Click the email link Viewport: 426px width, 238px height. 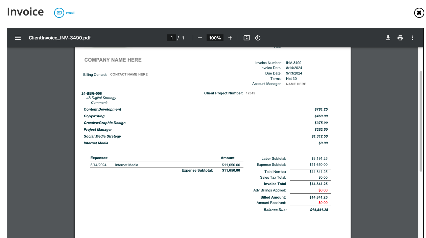pos(70,13)
